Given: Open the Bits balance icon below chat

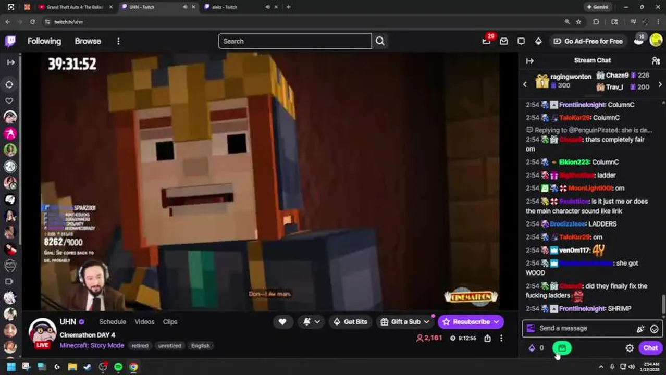Looking at the screenshot, I should tap(532, 348).
